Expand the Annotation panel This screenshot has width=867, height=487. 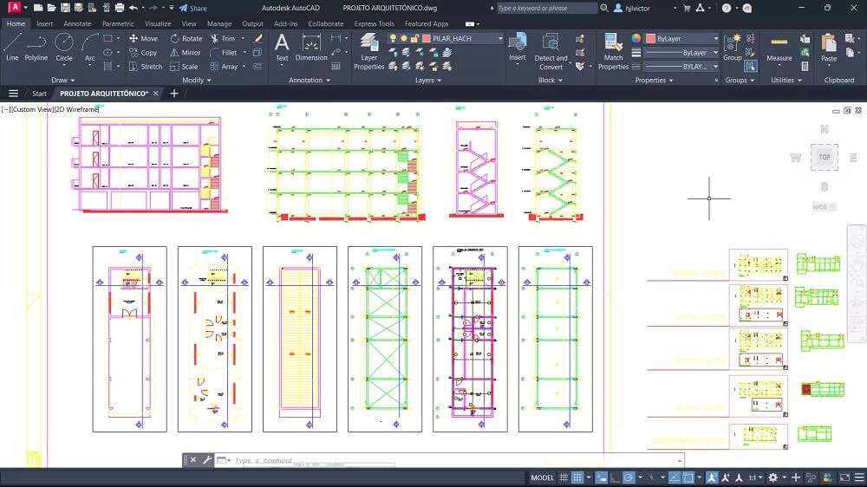click(310, 80)
